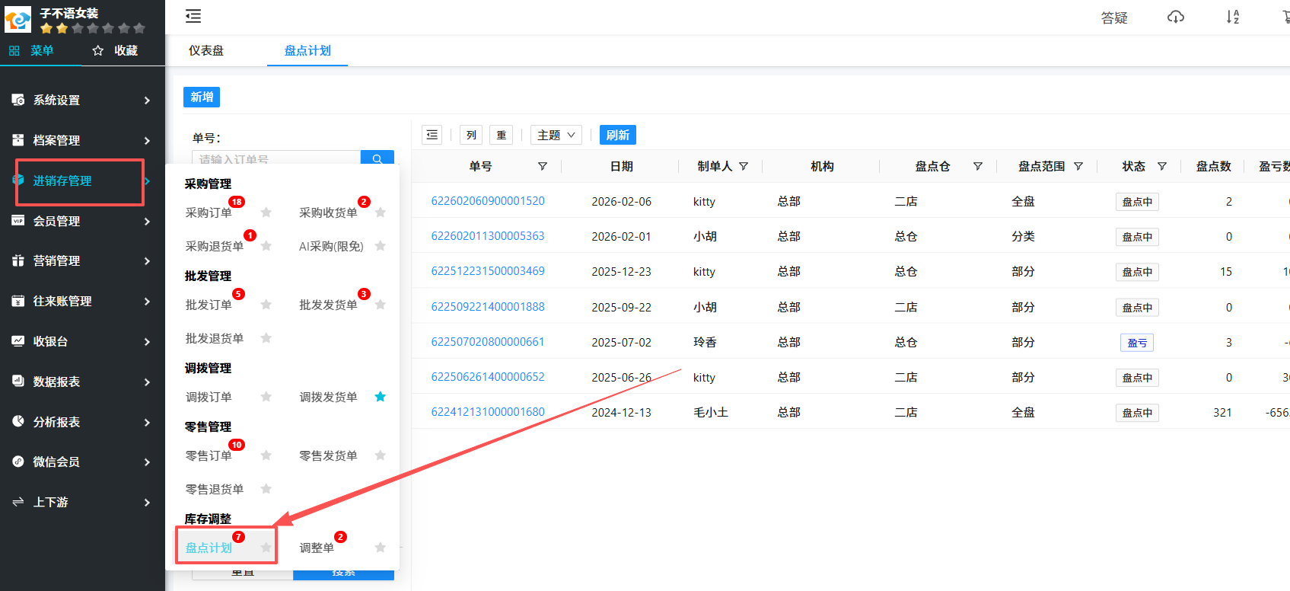Click the blue search magnifier button
Screen dimensions: 1290x591
(377, 158)
